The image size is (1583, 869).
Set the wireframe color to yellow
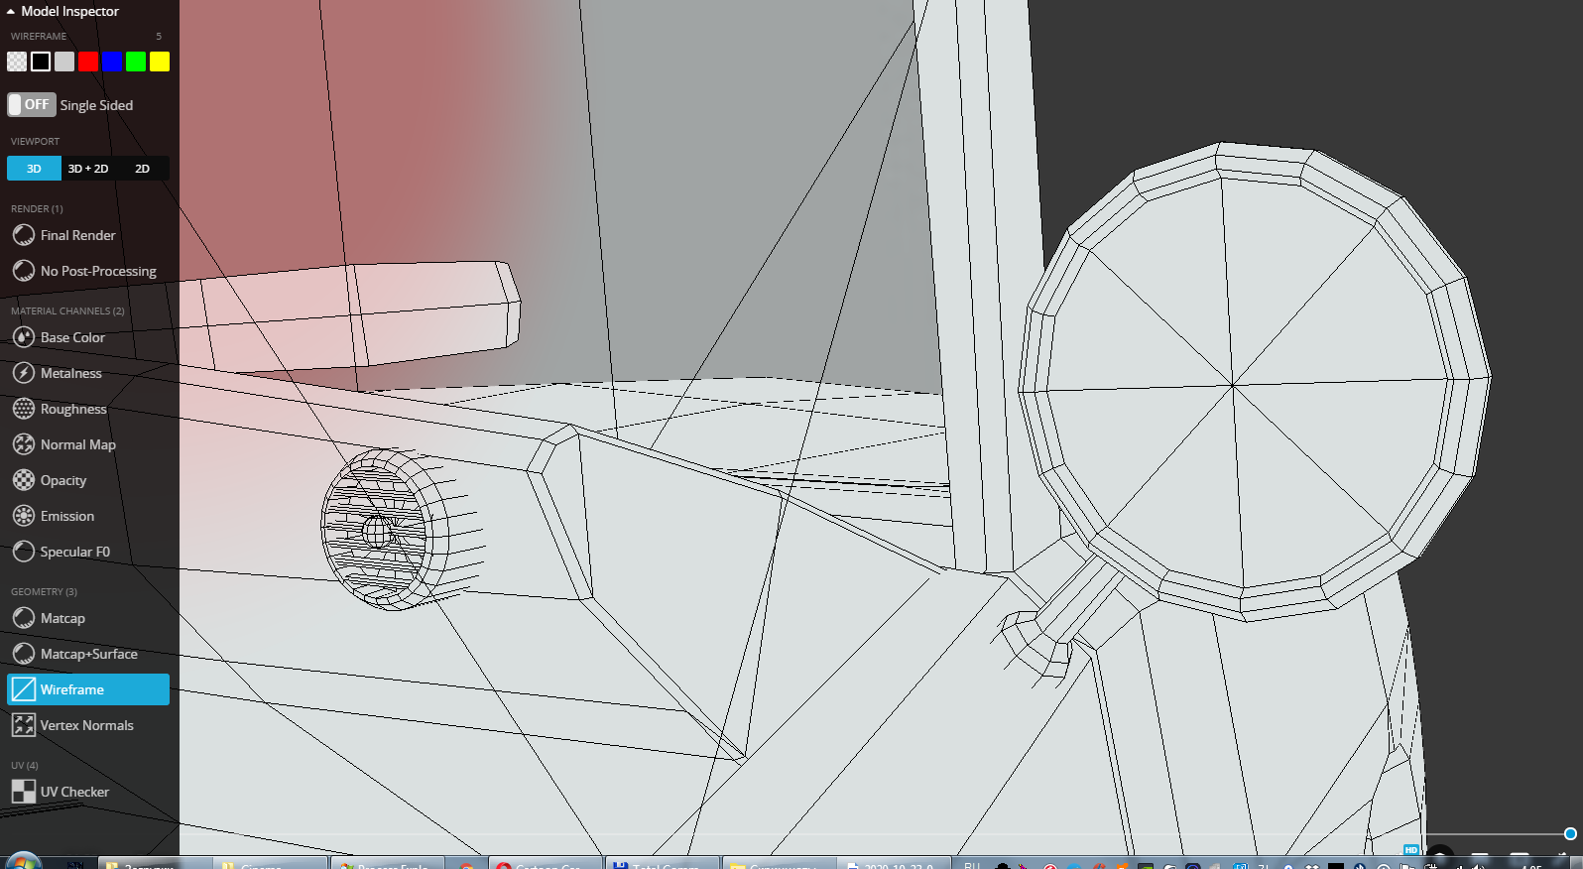[160, 62]
